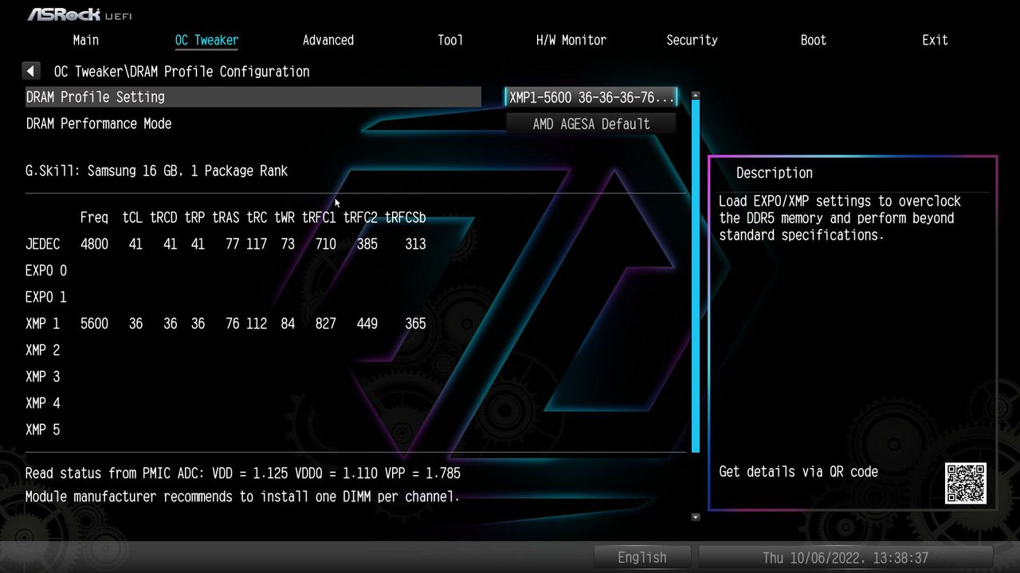The image size is (1020, 573).
Task: Click the tRFC1 column header
Action: (x=319, y=217)
